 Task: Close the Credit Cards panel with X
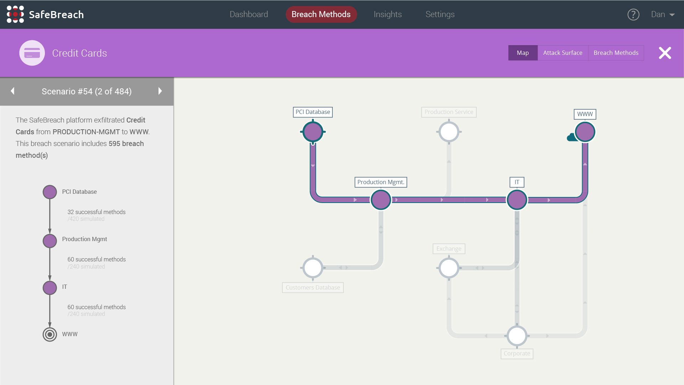(665, 53)
